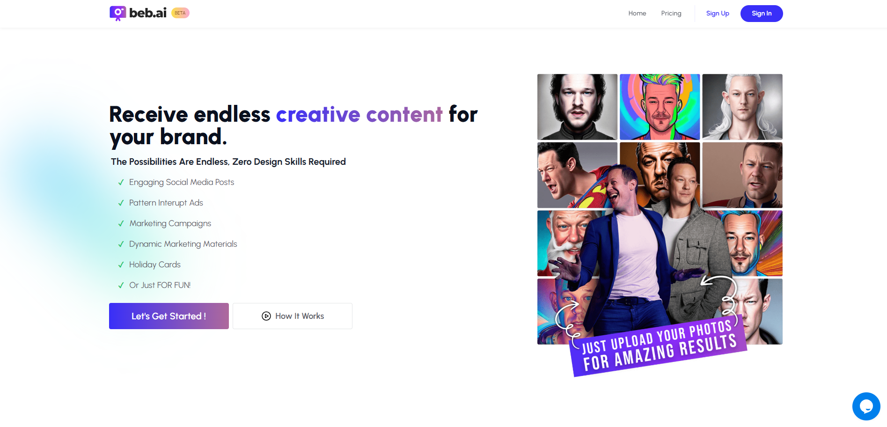Click the Sign Up link
The height and width of the screenshot is (427, 887).
718,13
